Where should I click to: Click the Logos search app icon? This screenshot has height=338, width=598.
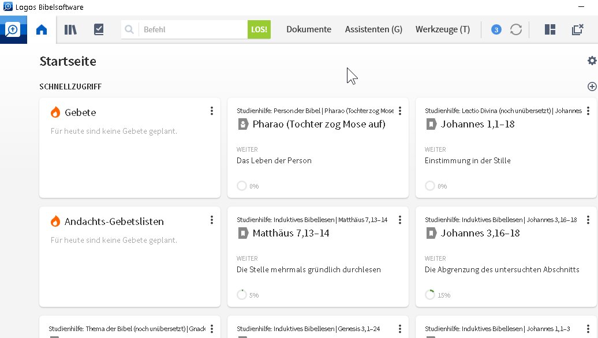click(13, 30)
